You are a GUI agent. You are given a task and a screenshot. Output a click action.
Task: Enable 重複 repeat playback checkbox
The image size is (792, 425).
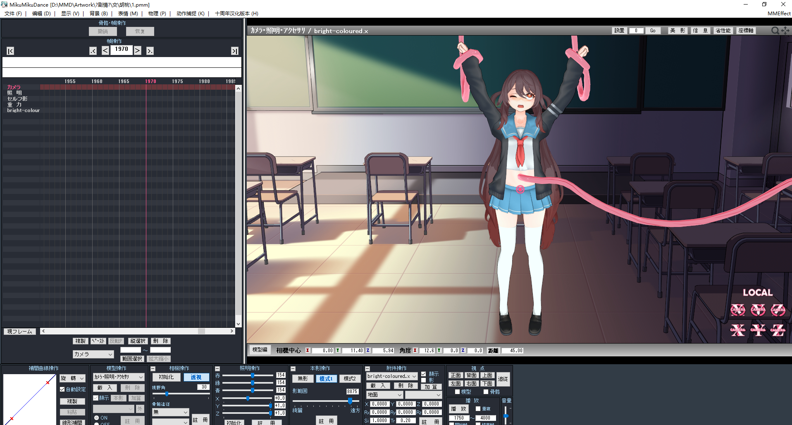tap(478, 409)
